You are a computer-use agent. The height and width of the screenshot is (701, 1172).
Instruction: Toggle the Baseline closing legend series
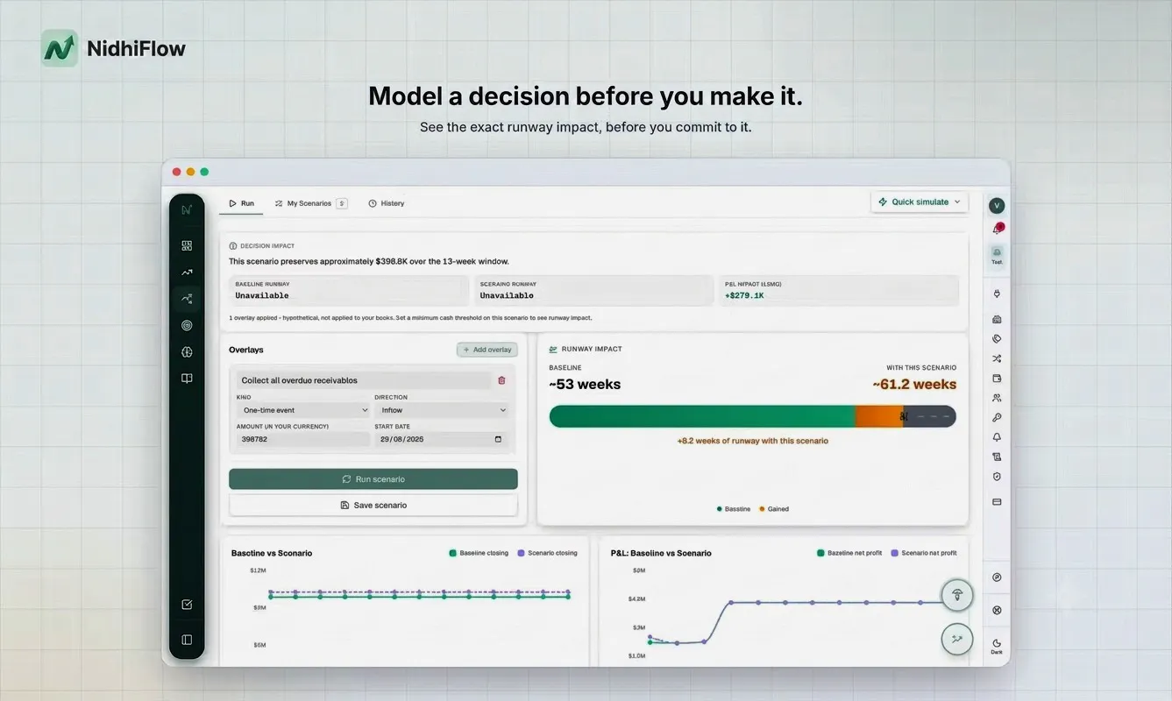(x=479, y=553)
